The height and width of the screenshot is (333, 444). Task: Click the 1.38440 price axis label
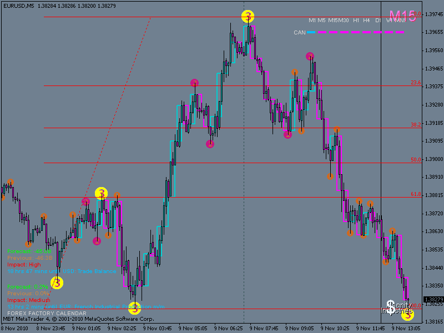click(x=434, y=268)
